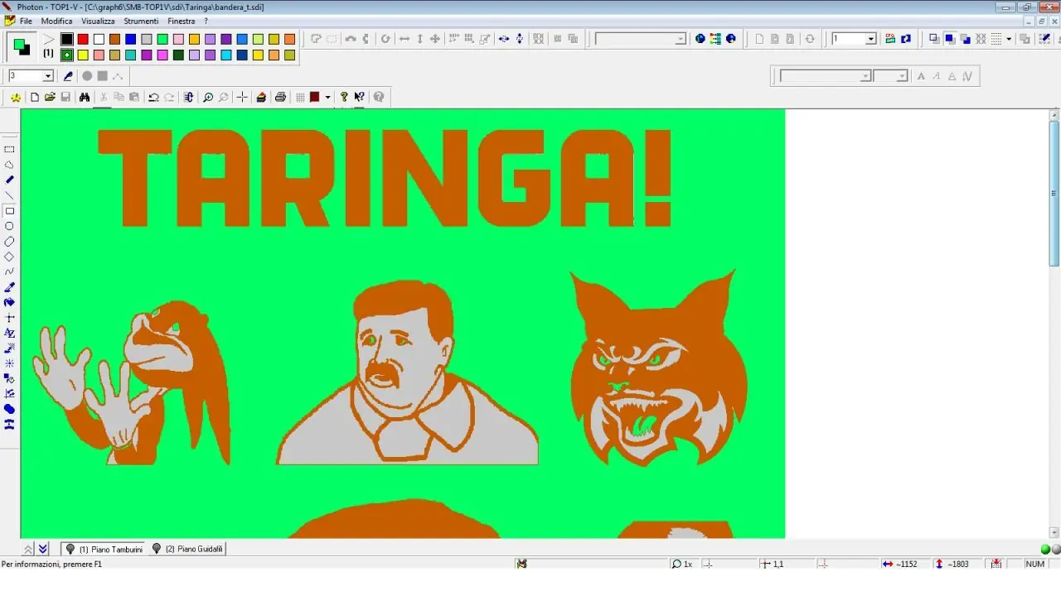Screen dimensions: 1061x596
Task: Click the blue pen icon beside size box
Action: click(68, 76)
